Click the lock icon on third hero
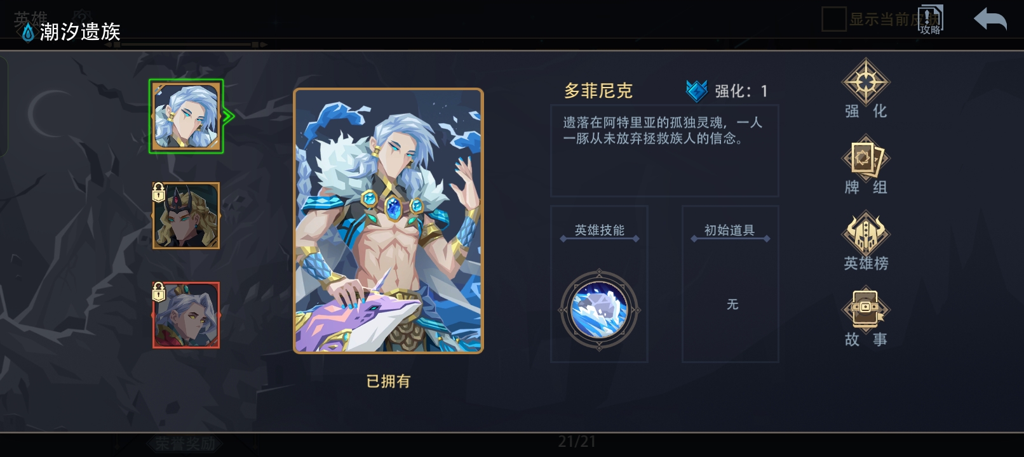The width and height of the screenshot is (1024, 457). point(159,292)
